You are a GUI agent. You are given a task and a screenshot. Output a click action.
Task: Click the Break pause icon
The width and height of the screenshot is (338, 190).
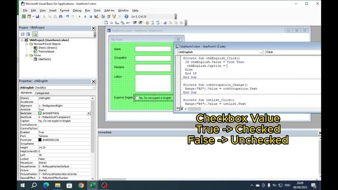point(85,16)
